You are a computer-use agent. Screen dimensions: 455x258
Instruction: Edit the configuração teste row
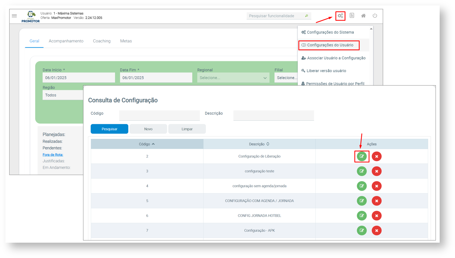point(362,171)
